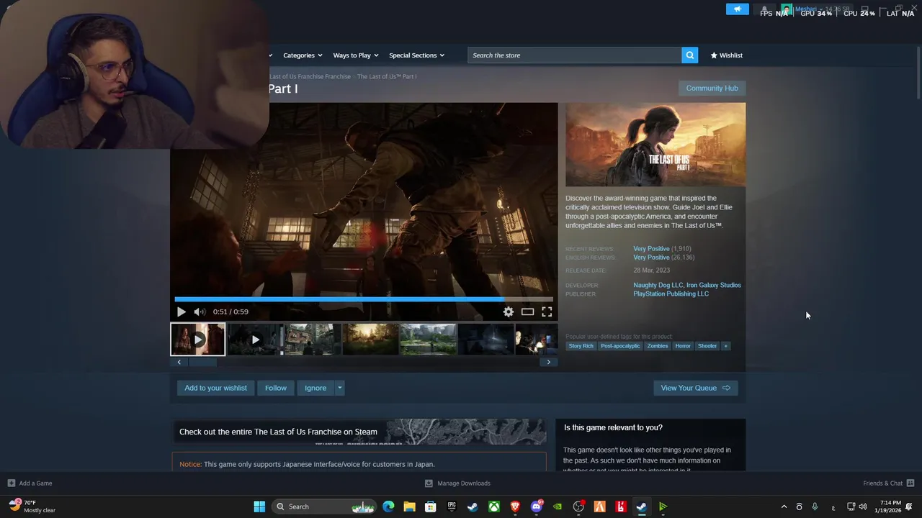
Task: Follow this game
Action: coord(275,388)
